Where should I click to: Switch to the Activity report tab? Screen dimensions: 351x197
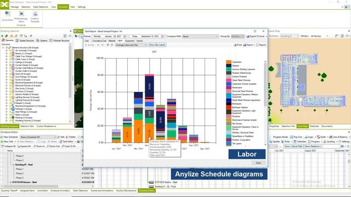[x=139, y=41]
